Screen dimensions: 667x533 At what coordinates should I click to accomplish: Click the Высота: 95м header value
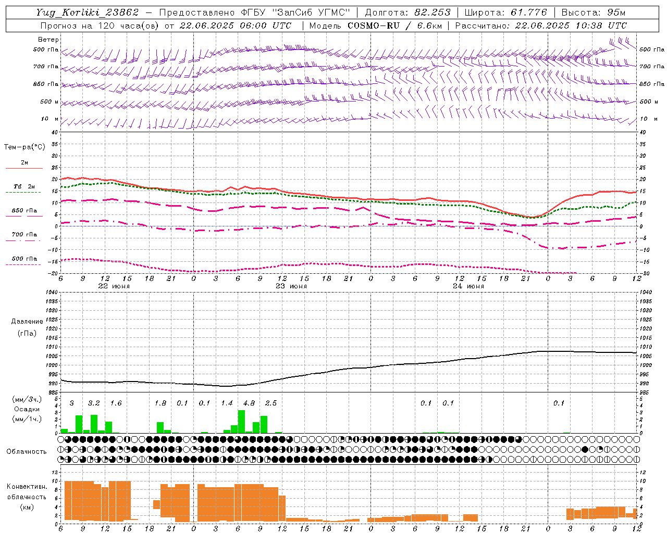(593, 12)
